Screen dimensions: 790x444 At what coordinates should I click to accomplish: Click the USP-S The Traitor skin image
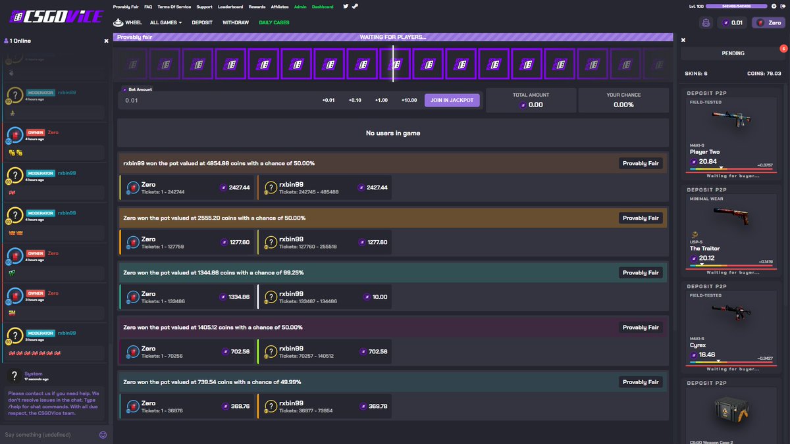coord(731,216)
